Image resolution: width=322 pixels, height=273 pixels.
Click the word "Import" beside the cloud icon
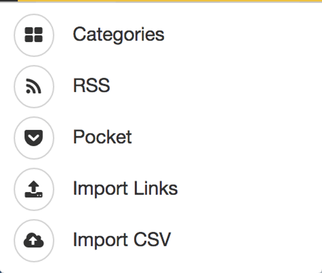pyautogui.click(x=101, y=240)
